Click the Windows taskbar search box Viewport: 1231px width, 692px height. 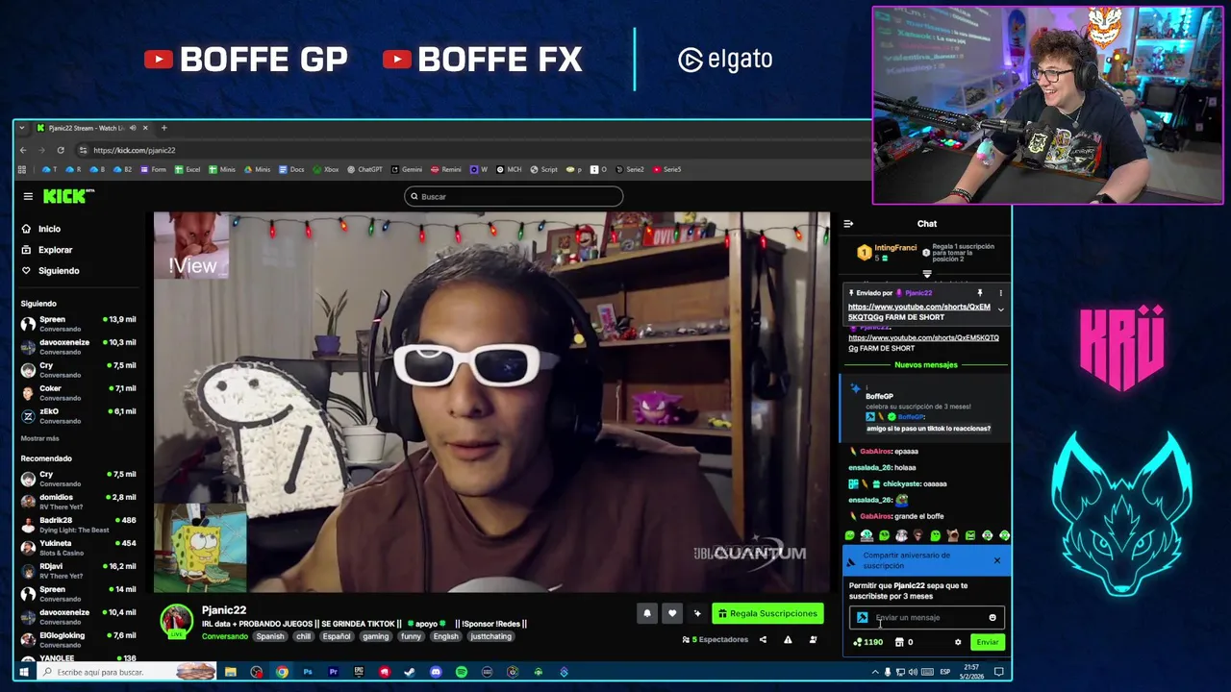pos(127,672)
